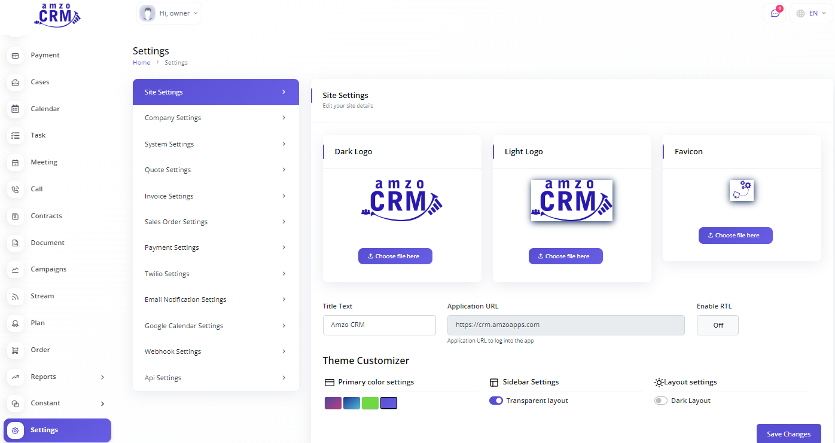Open the Hi, owner user dropdown
Image resolution: width=835 pixels, height=443 pixels.
pyautogui.click(x=169, y=13)
